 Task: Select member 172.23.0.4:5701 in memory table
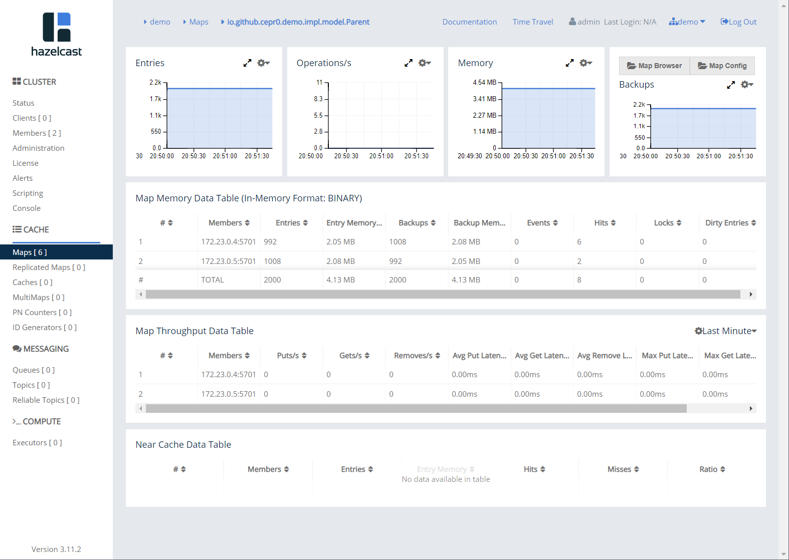pyautogui.click(x=229, y=242)
